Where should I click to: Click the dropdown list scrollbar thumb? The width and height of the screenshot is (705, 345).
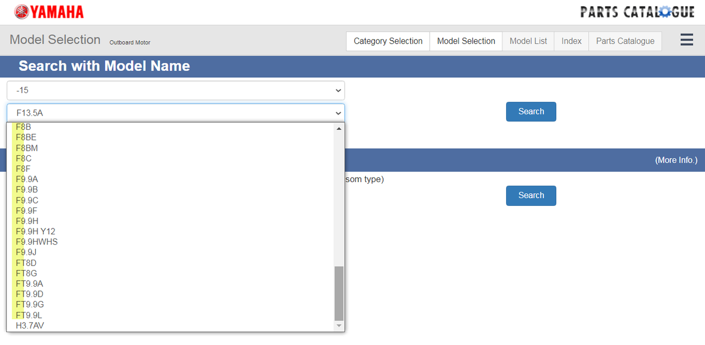(339, 293)
